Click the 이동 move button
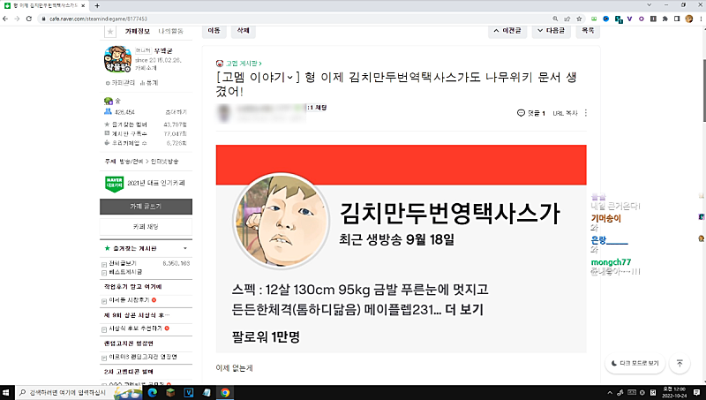Image resolution: width=706 pixels, height=400 pixels. coord(214,31)
